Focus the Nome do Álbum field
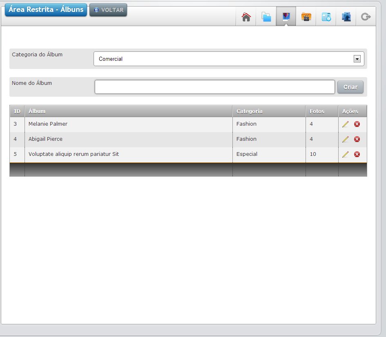 point(215,87)
